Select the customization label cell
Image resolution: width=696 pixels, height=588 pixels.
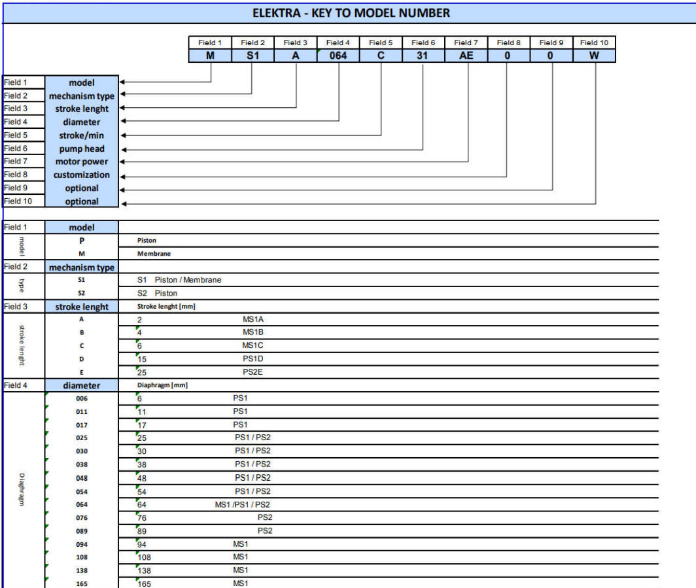(x=82, y=175)
